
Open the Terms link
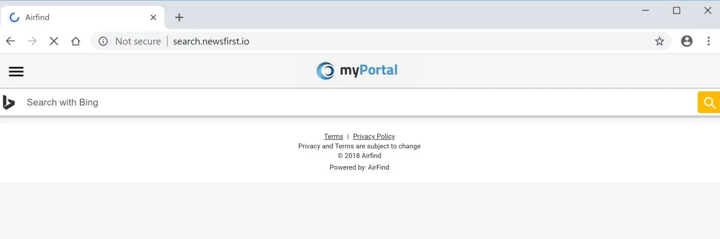[x=333, y=136]
